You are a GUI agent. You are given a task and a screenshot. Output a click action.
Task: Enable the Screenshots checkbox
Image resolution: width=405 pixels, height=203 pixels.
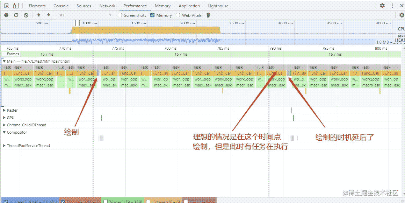[120, 15]
